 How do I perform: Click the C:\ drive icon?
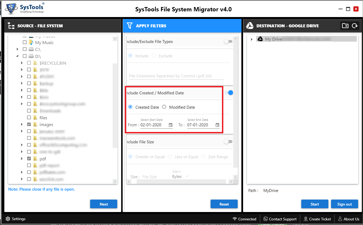click(x=31, y=49)
